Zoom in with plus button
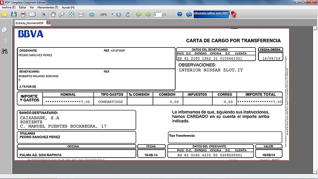318x179 pixels. pos(119,14)
